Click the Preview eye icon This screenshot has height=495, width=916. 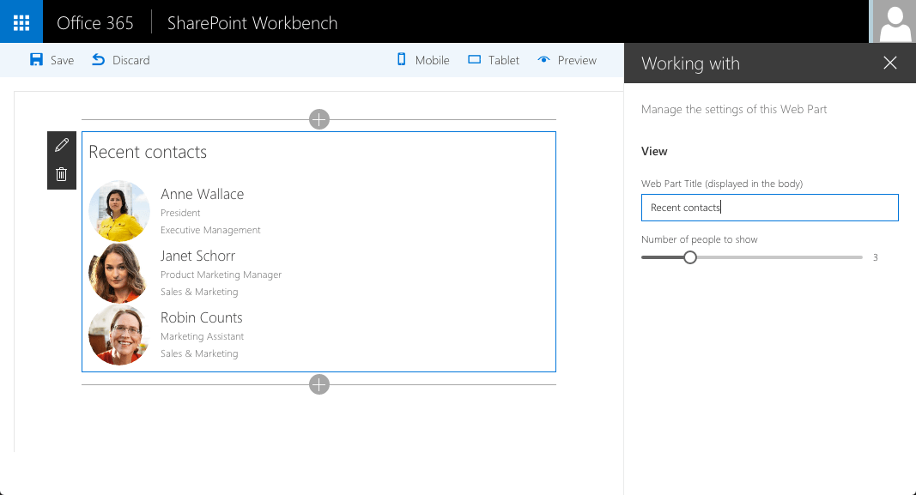[x=544, y=59]
